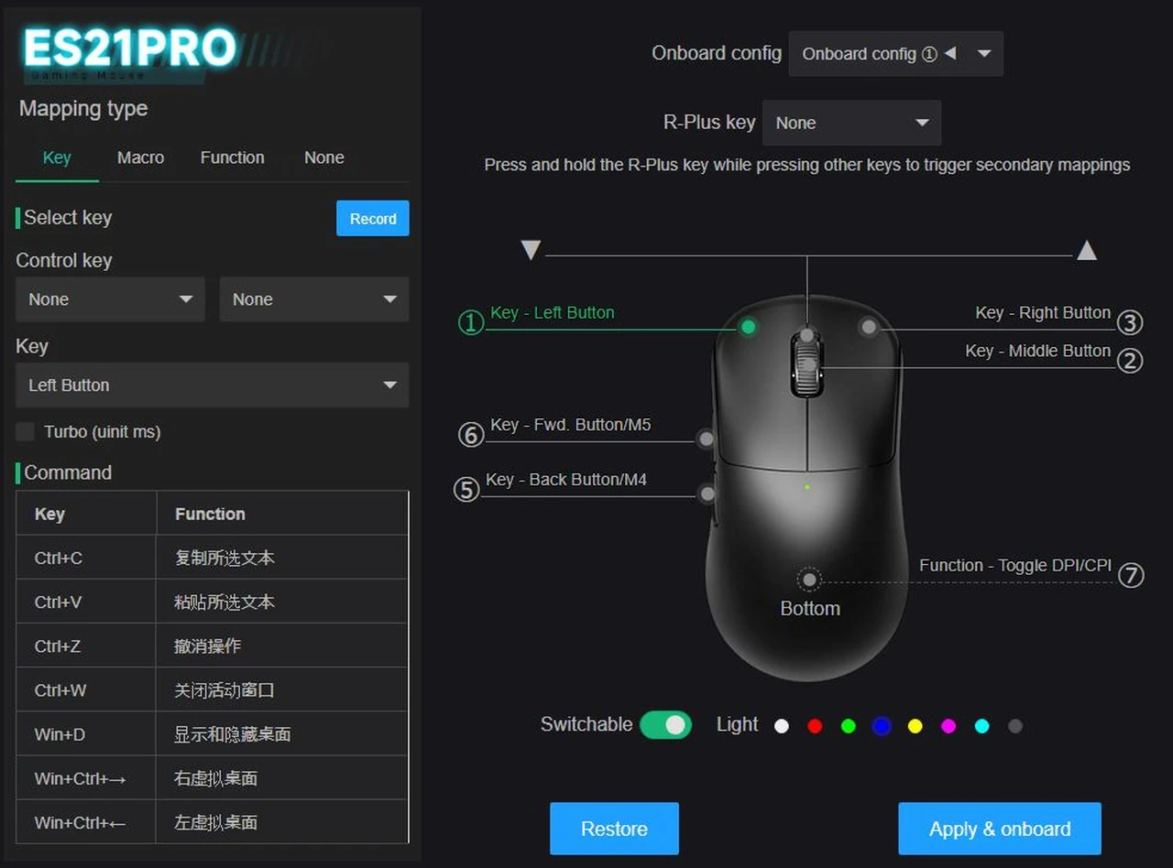Turn off the Switchable toggle

coord(665,724)
